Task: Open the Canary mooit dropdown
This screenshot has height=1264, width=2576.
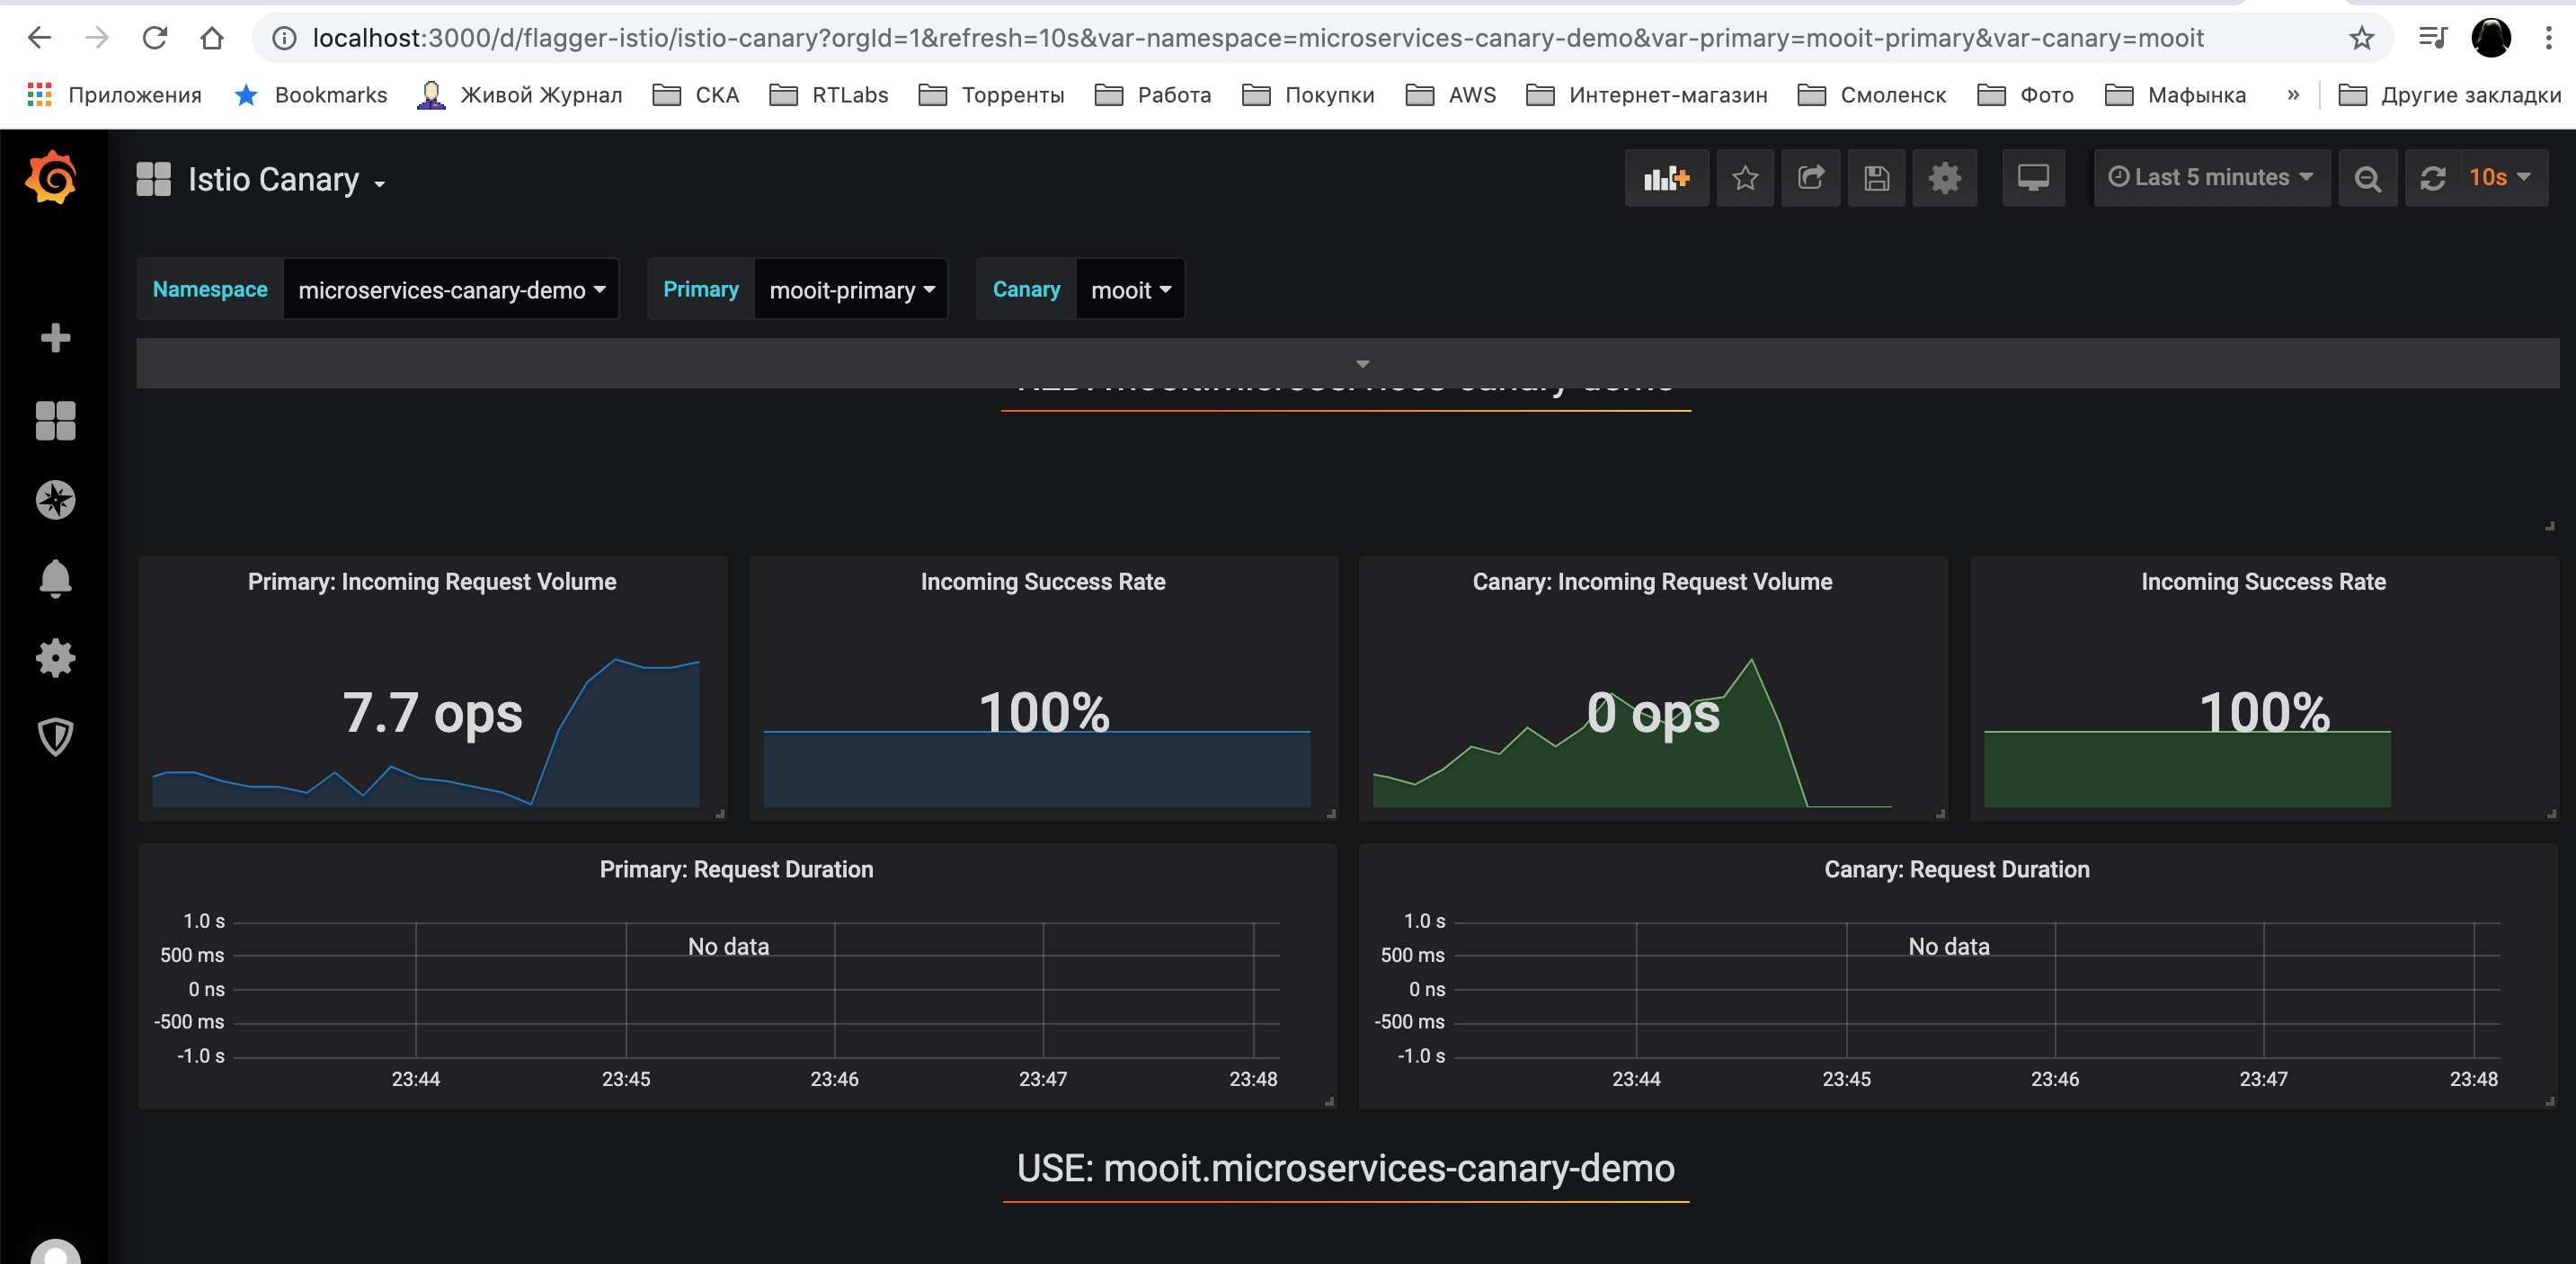Action: [1130, 289]
